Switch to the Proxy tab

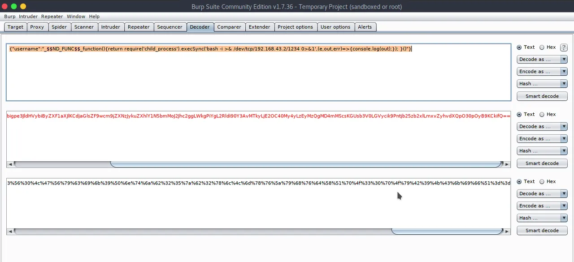[37, 27]
